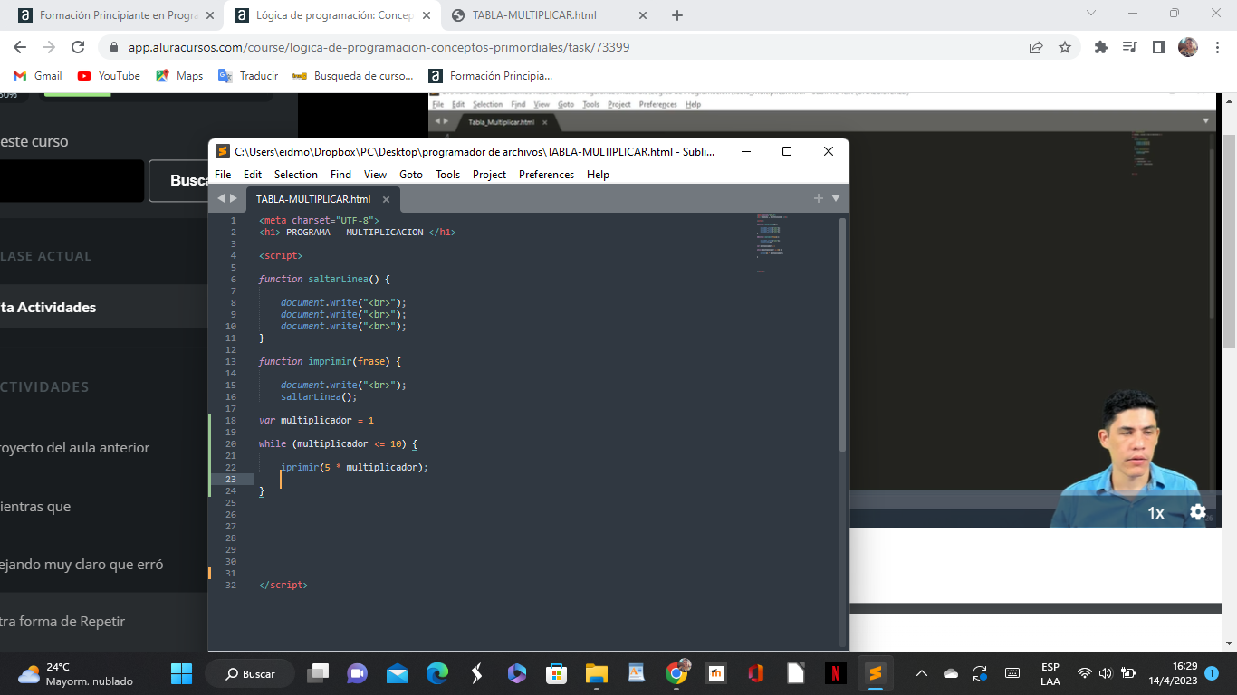Open File Explorer from taskbar
This screenshot has width=1237, height=695.
(x=596, y=673)
